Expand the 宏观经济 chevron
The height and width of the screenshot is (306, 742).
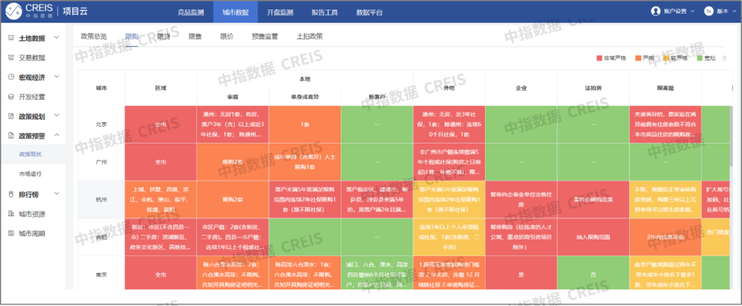57,76
